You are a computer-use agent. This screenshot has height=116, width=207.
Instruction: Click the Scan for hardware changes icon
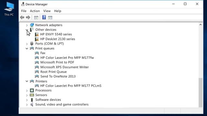[50, 17]
